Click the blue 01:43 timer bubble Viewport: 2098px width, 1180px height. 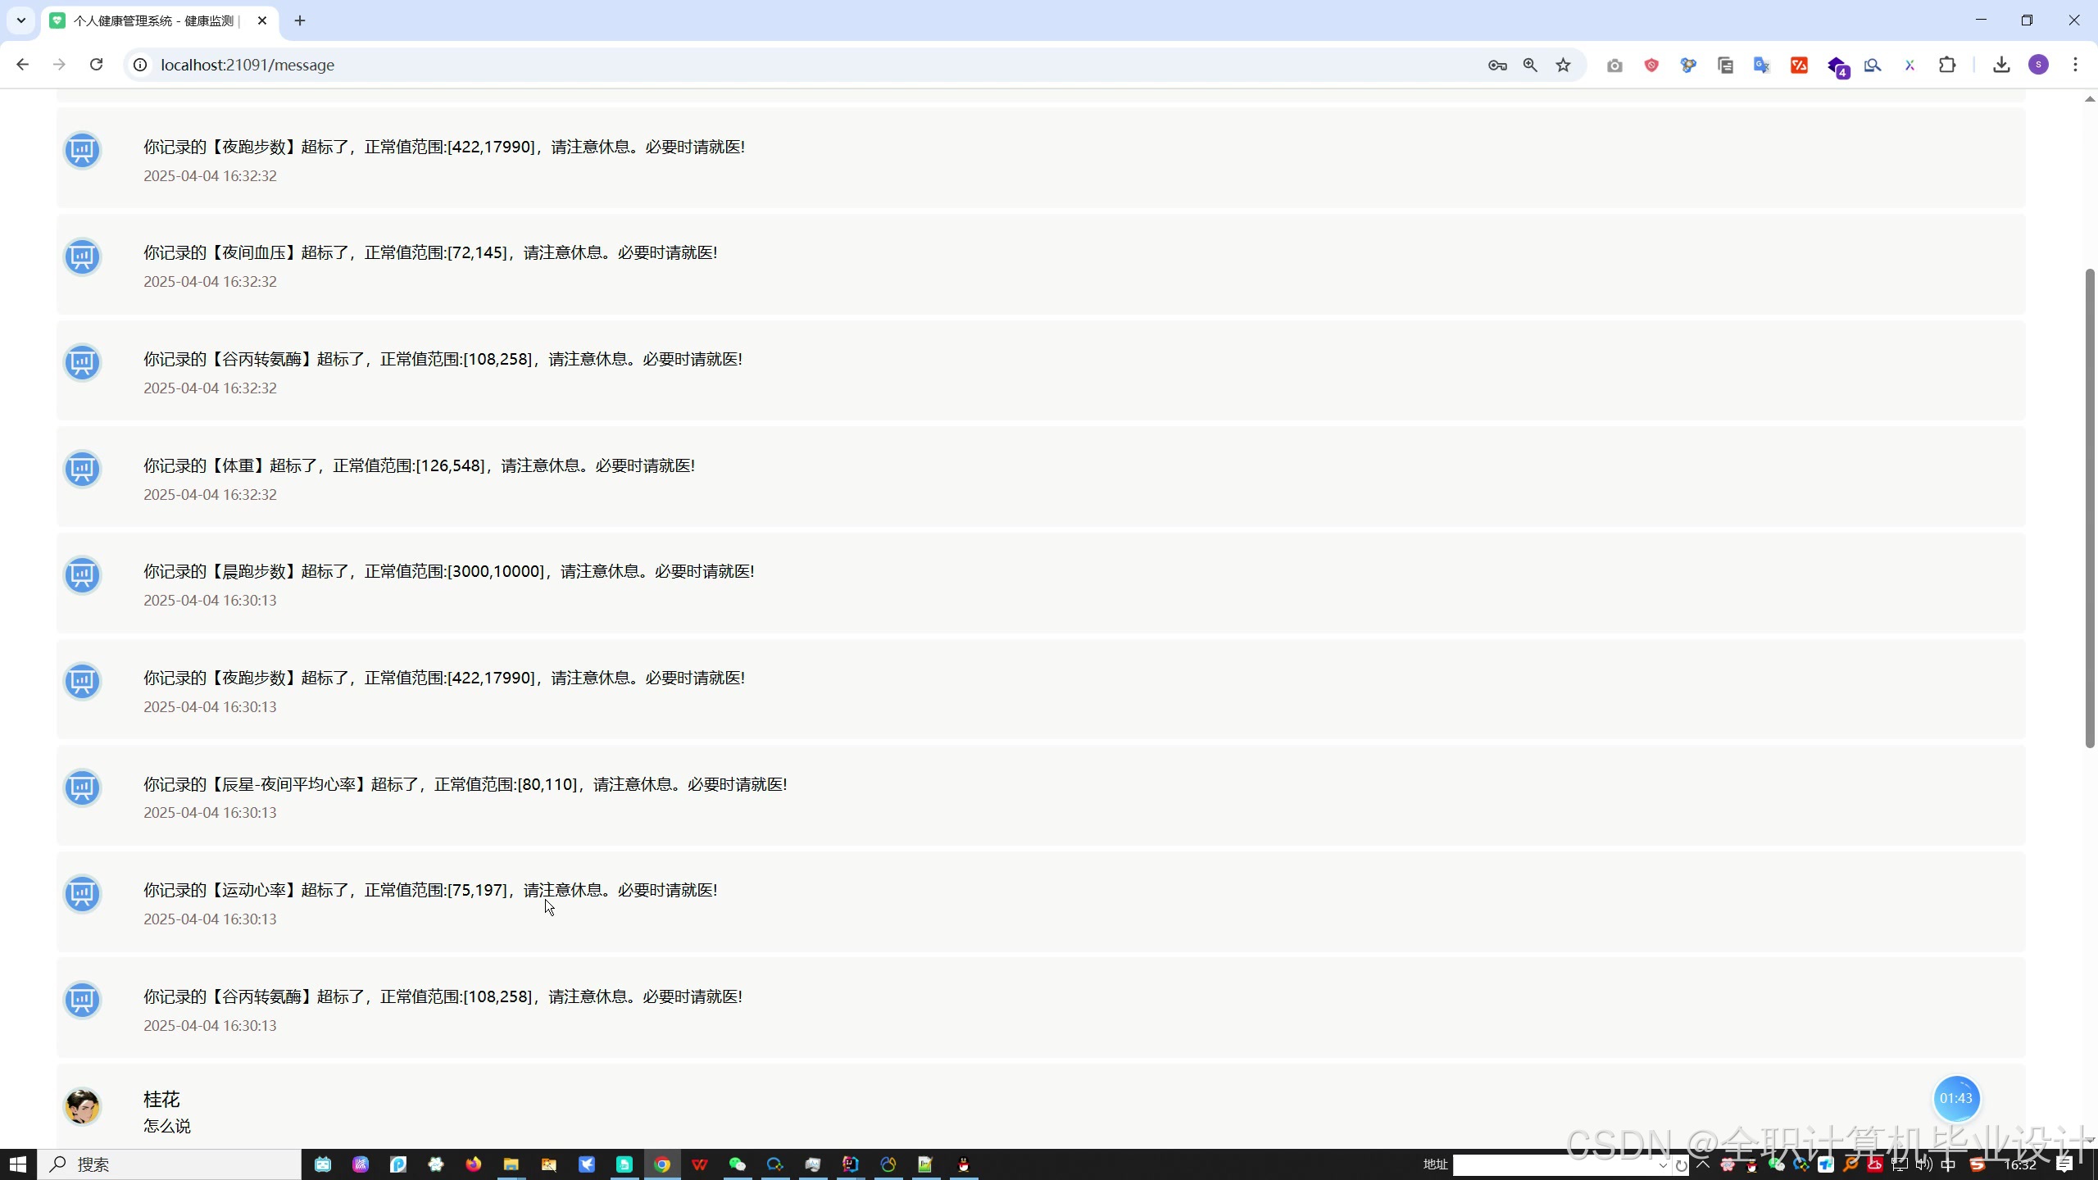pyautogui.click(x=1956, y=1098)
